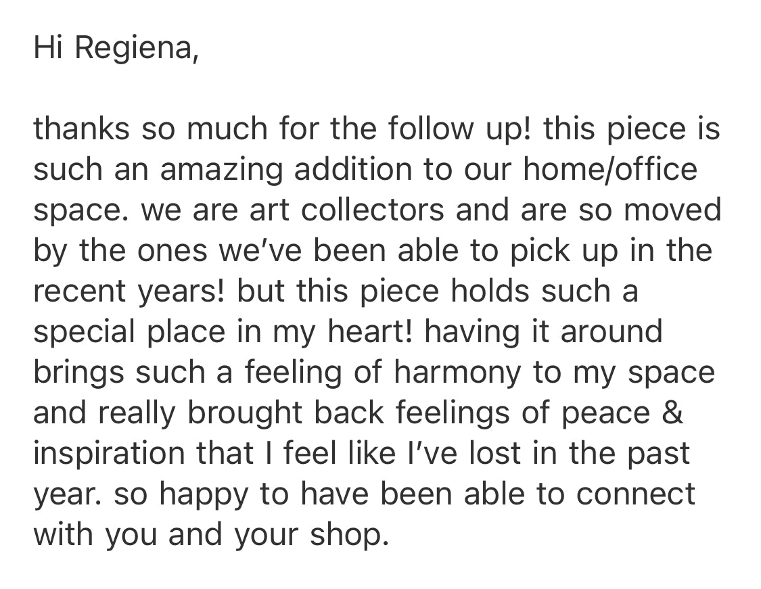The height and width of the screenshot is (589, 761).
Task: Click the ampersand after "peace"
Action: pyautogui.click(x=673, y=413)
